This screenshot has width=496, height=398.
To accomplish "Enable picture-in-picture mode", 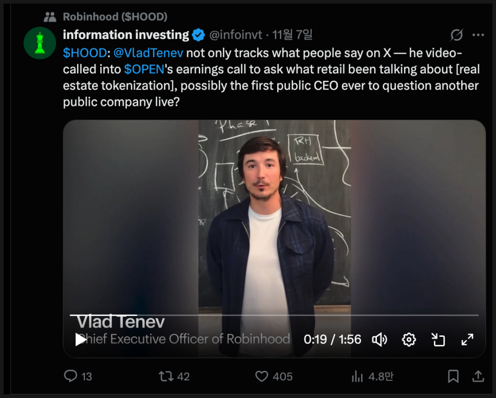I will [438, 339].
